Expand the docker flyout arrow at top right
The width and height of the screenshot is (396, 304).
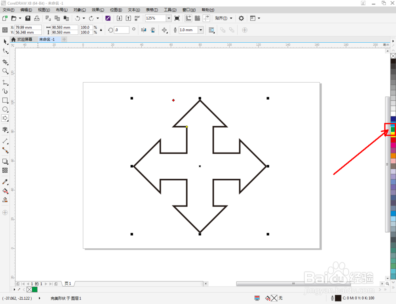(393, 41)
